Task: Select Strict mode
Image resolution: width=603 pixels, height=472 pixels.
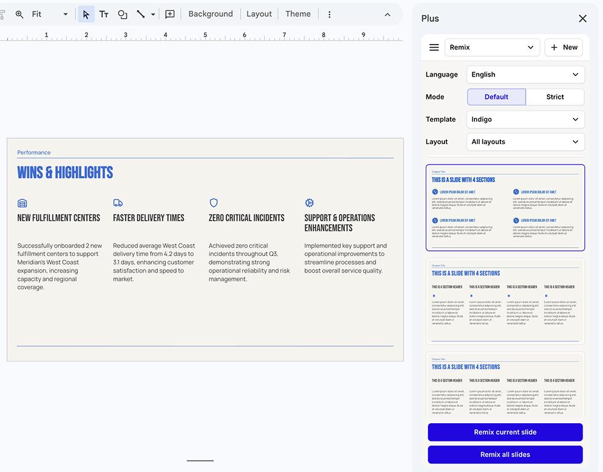Action: pyautogui.click(x=555, y=97)
